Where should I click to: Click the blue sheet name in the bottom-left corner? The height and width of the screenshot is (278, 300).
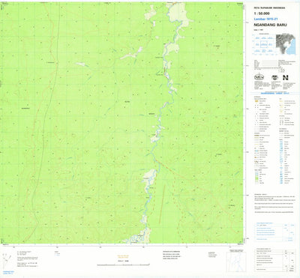tap(8, 272)
